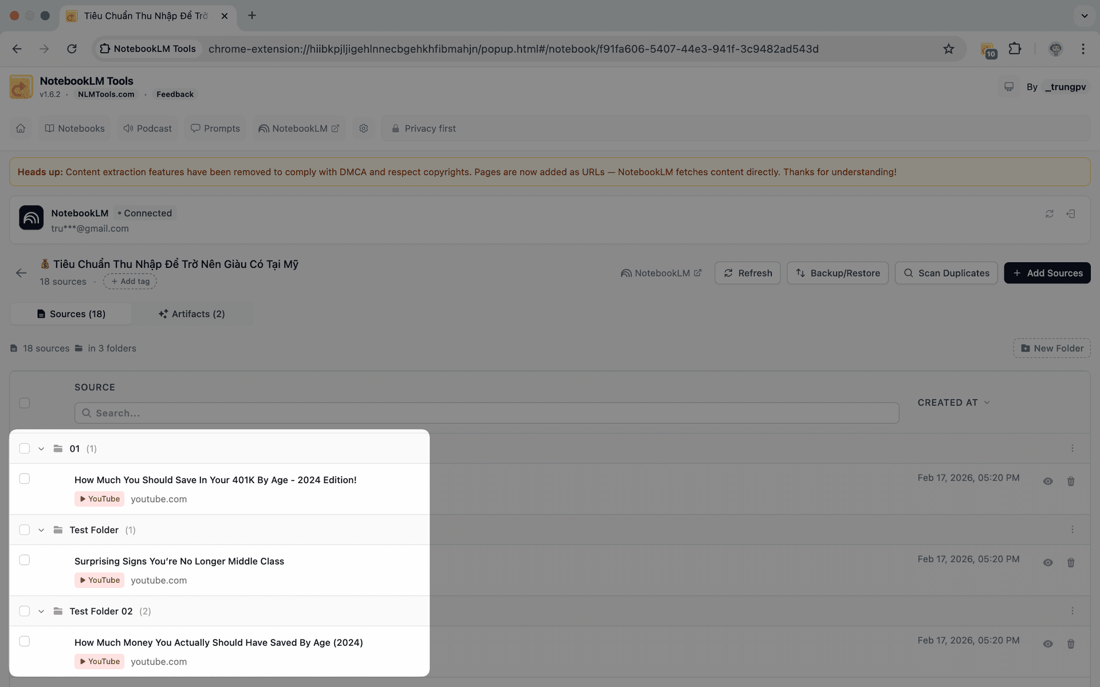Click the back arrow beside notebook title

click(x=21, y=273)
